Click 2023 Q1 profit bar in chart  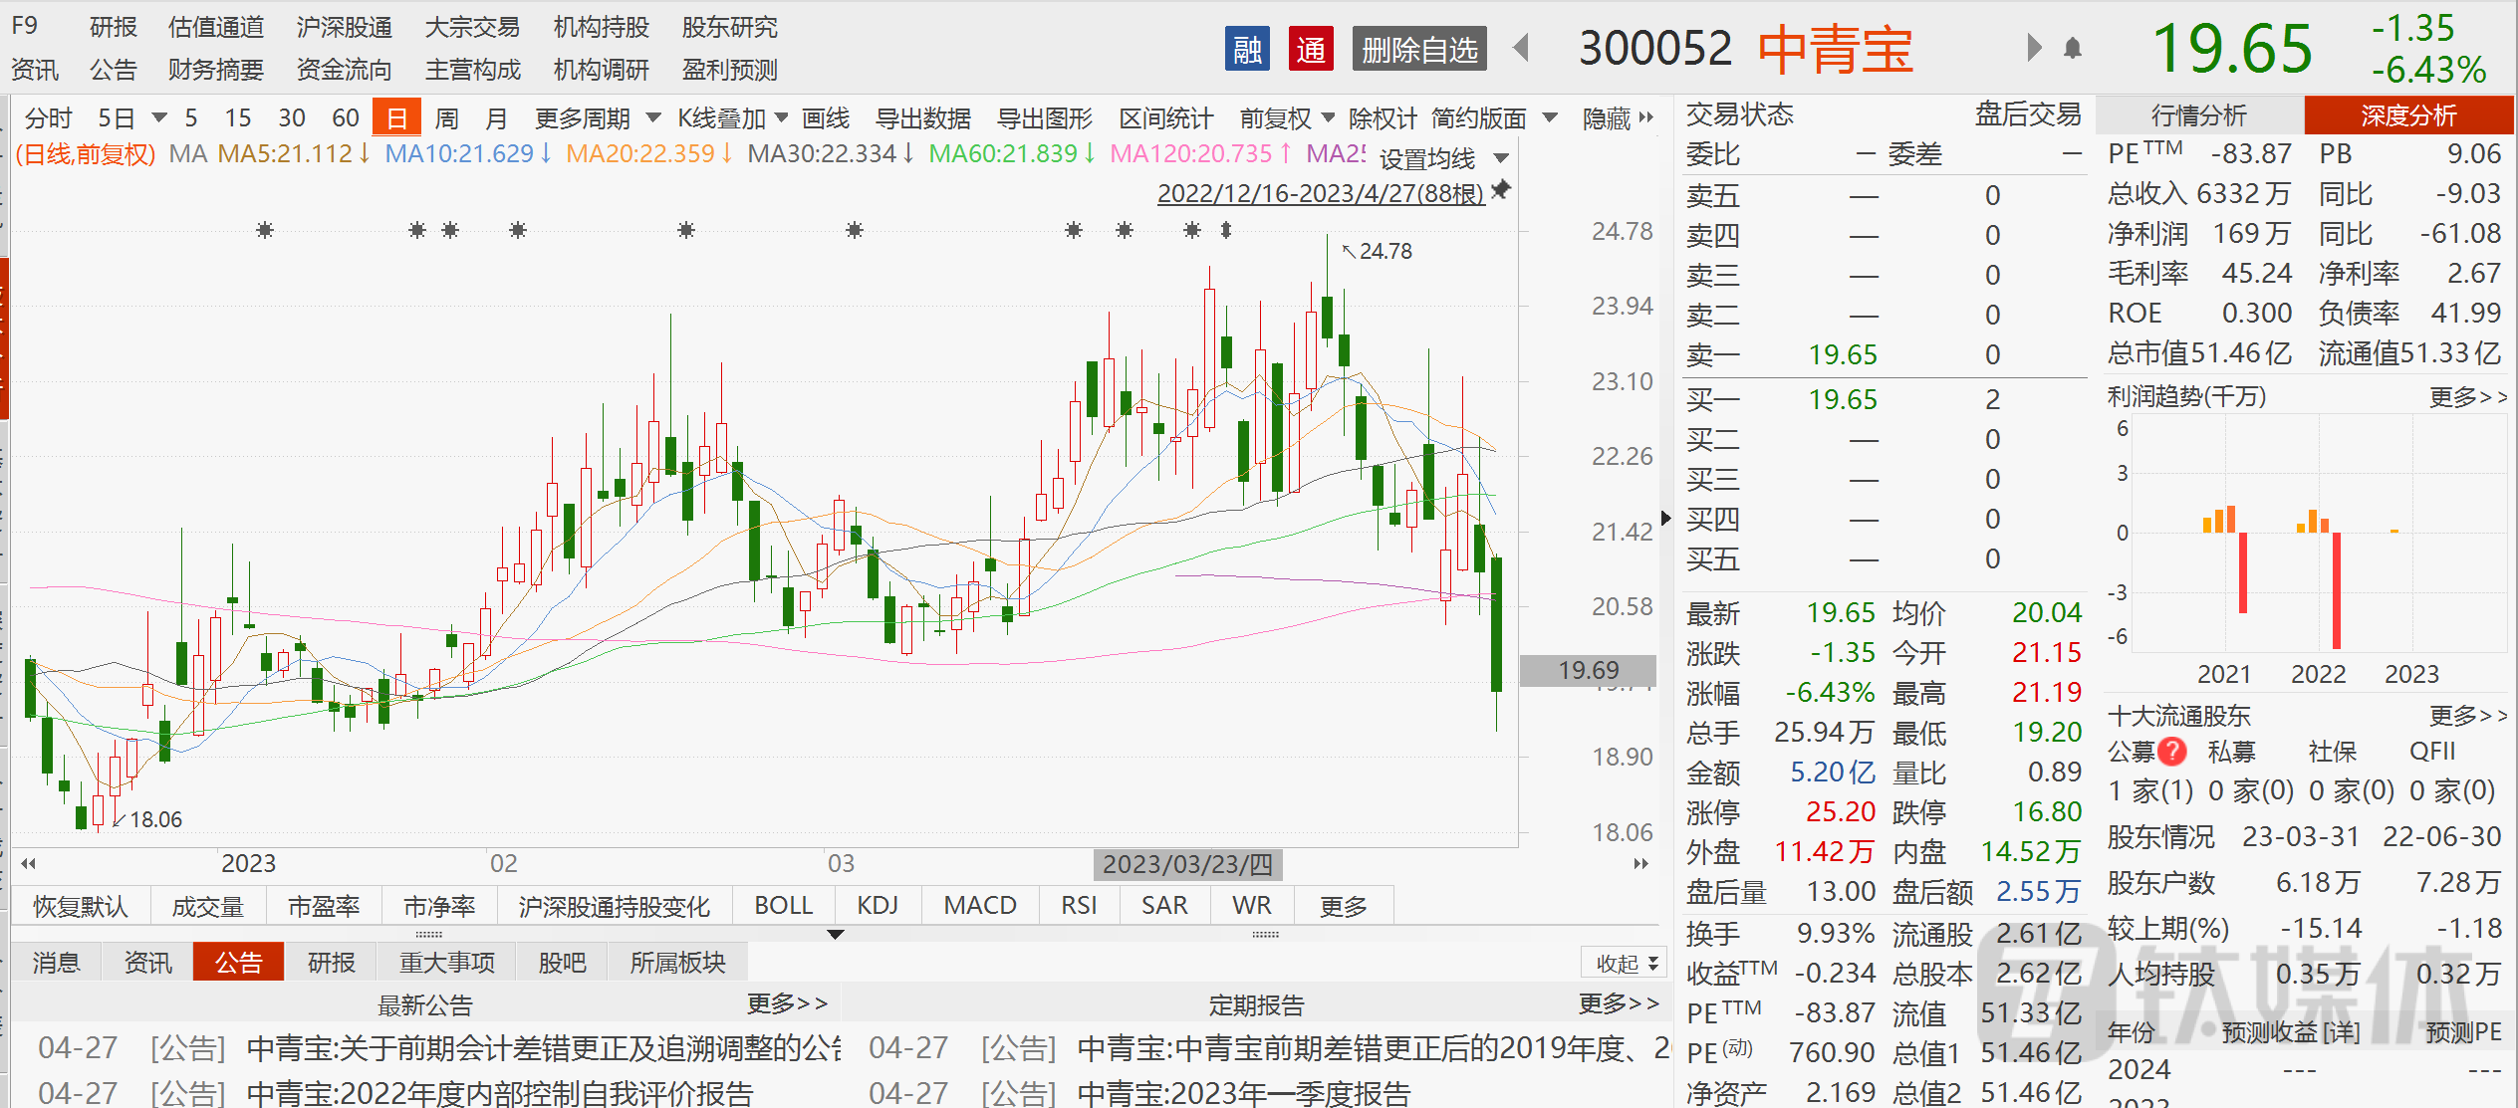click(x=2393, y=531)
